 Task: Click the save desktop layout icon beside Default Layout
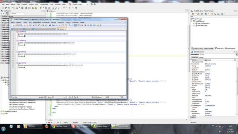click(92, 4)
